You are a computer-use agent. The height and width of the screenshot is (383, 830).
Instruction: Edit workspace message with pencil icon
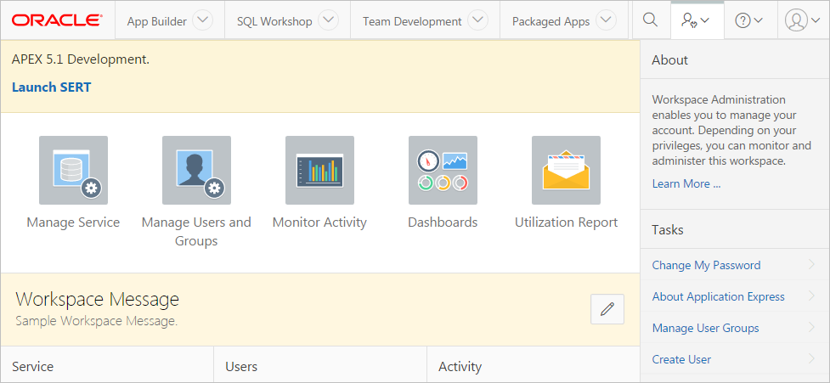[607, 310]
